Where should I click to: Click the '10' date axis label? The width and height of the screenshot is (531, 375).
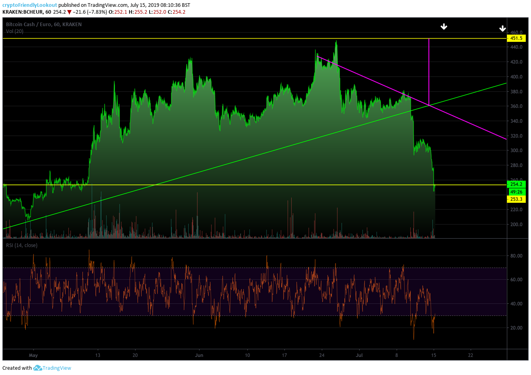tap(247, 355)
